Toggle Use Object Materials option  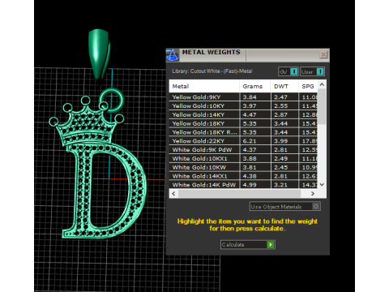pyautogui.click(x=285, y=207)
